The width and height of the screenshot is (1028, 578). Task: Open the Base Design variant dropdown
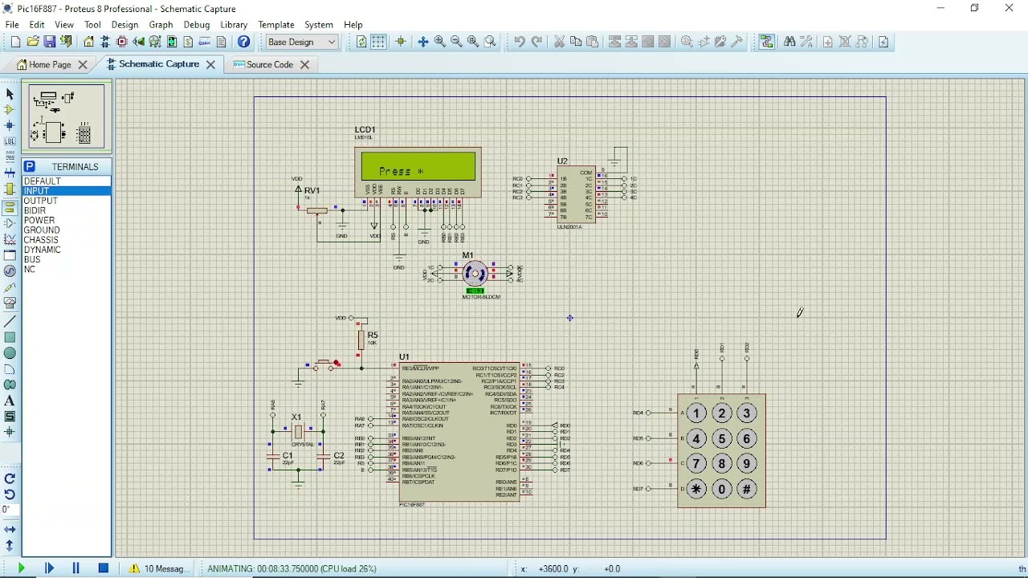pos(302,42)
